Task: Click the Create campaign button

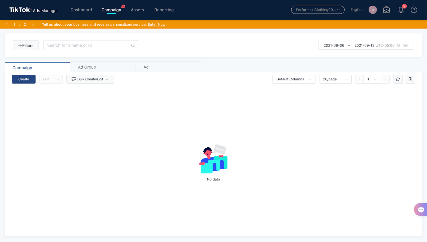Action: coord(24,79)
